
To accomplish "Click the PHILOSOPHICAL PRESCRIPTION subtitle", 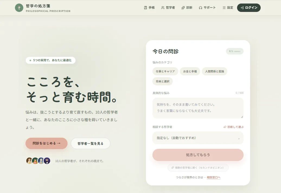I will coord(48,11).
